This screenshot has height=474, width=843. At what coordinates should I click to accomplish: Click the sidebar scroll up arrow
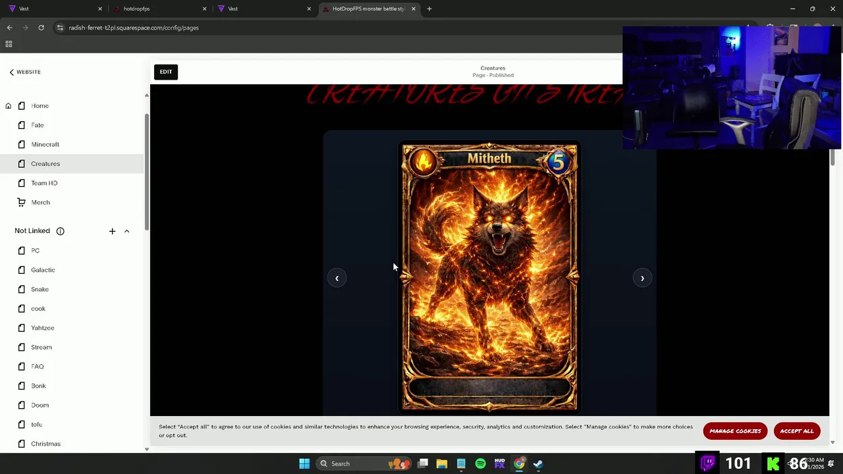click(147, 95)
